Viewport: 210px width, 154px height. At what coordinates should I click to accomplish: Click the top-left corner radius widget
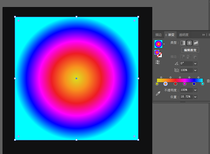[x=18, y=21]
